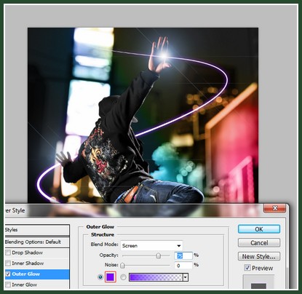Click the Opacity slider handle

point(159,255)
